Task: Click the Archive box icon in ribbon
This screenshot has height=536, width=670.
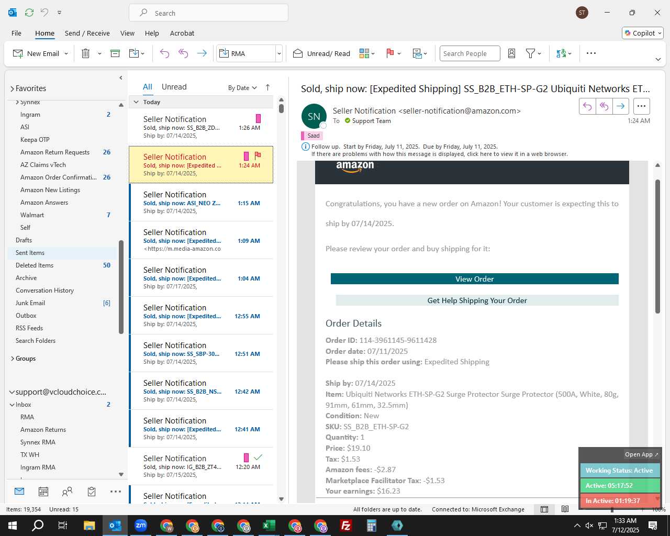Action: 115,53
